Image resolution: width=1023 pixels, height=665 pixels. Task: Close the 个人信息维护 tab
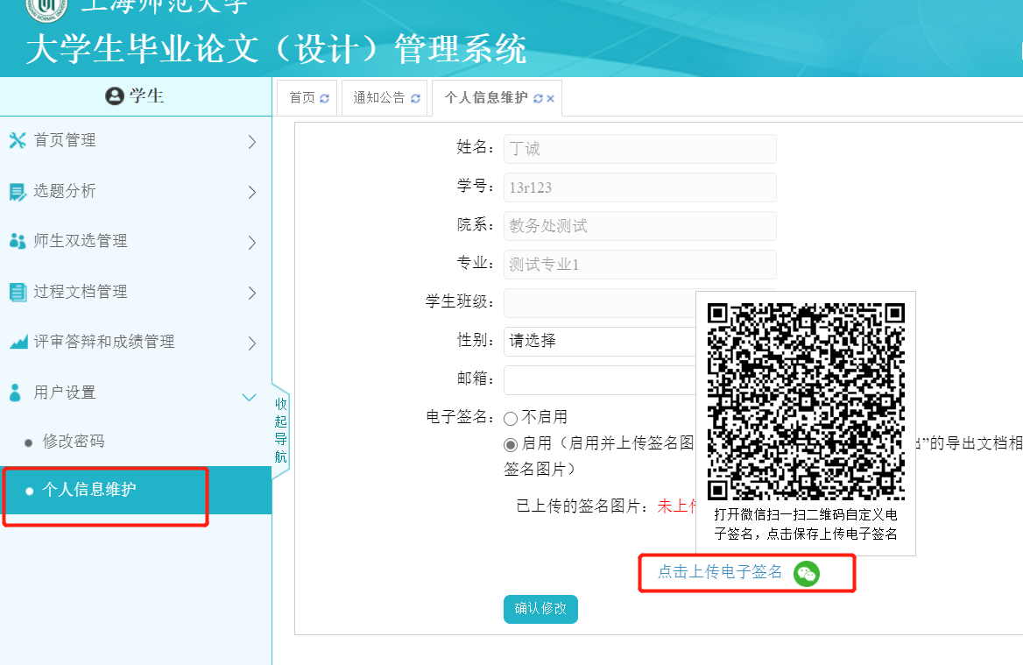tap(551, 98)
